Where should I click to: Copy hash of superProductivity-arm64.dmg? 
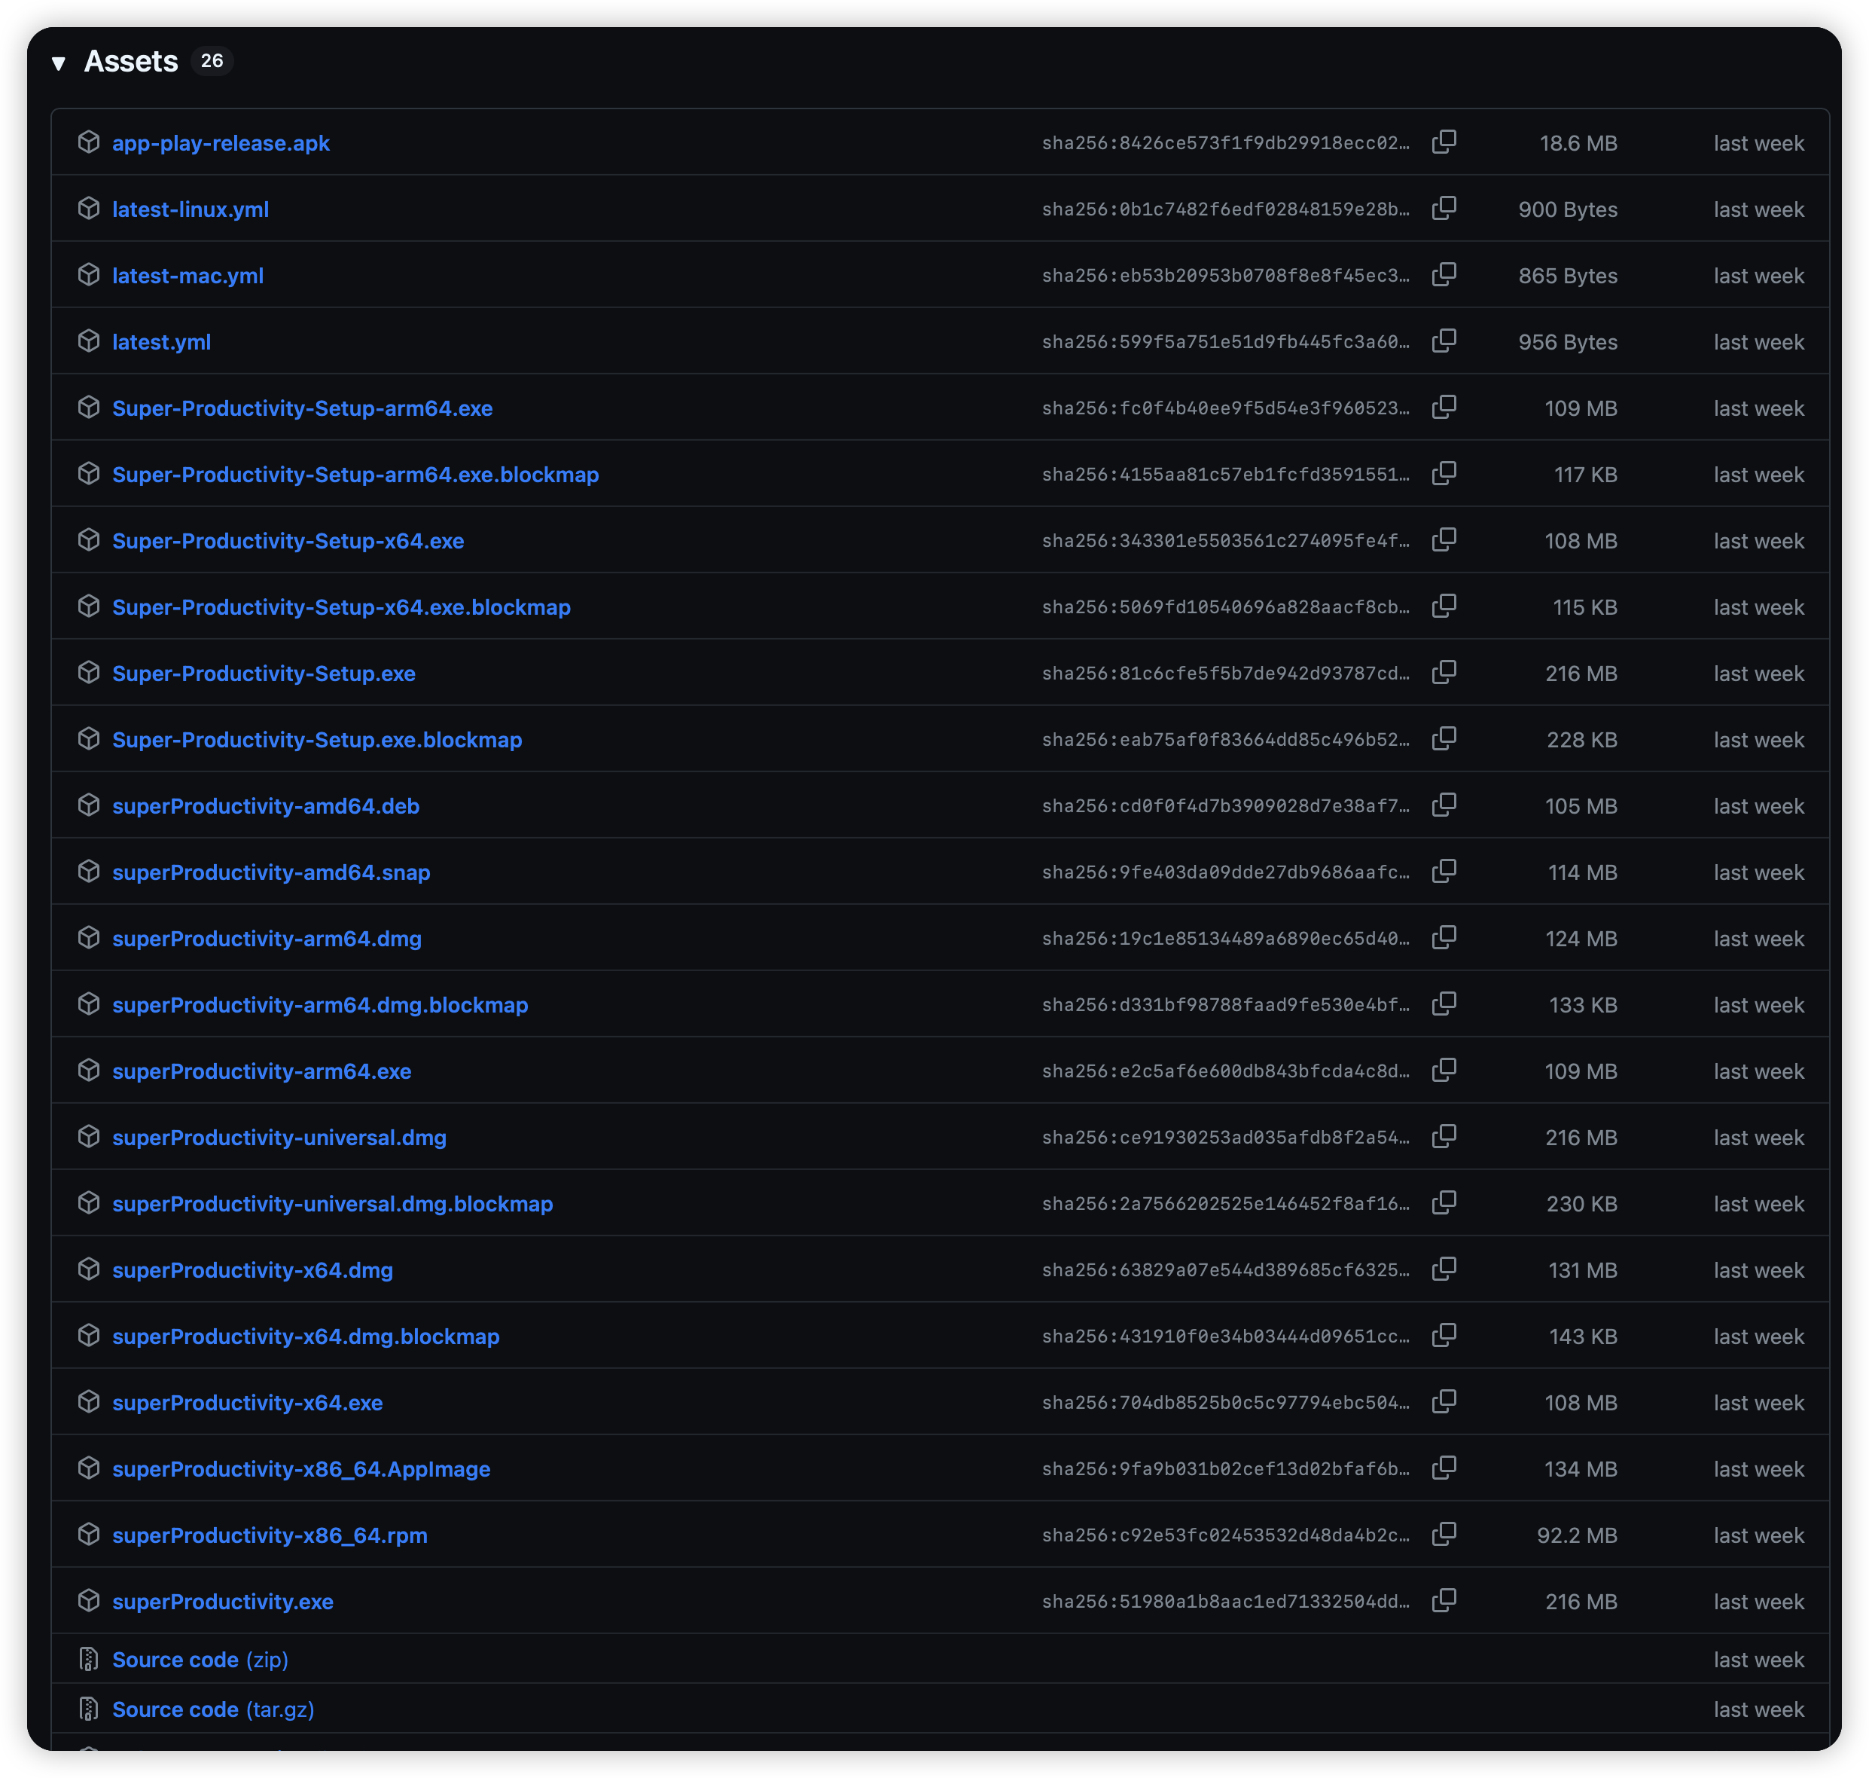click(x=1444, y=938)
